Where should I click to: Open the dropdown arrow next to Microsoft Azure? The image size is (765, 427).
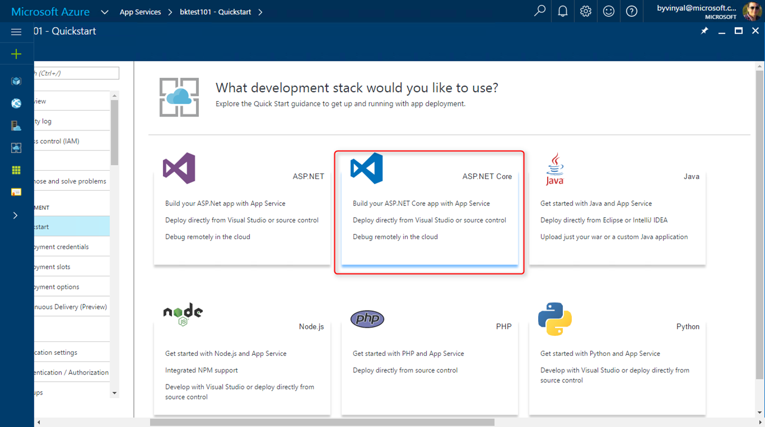104,12
